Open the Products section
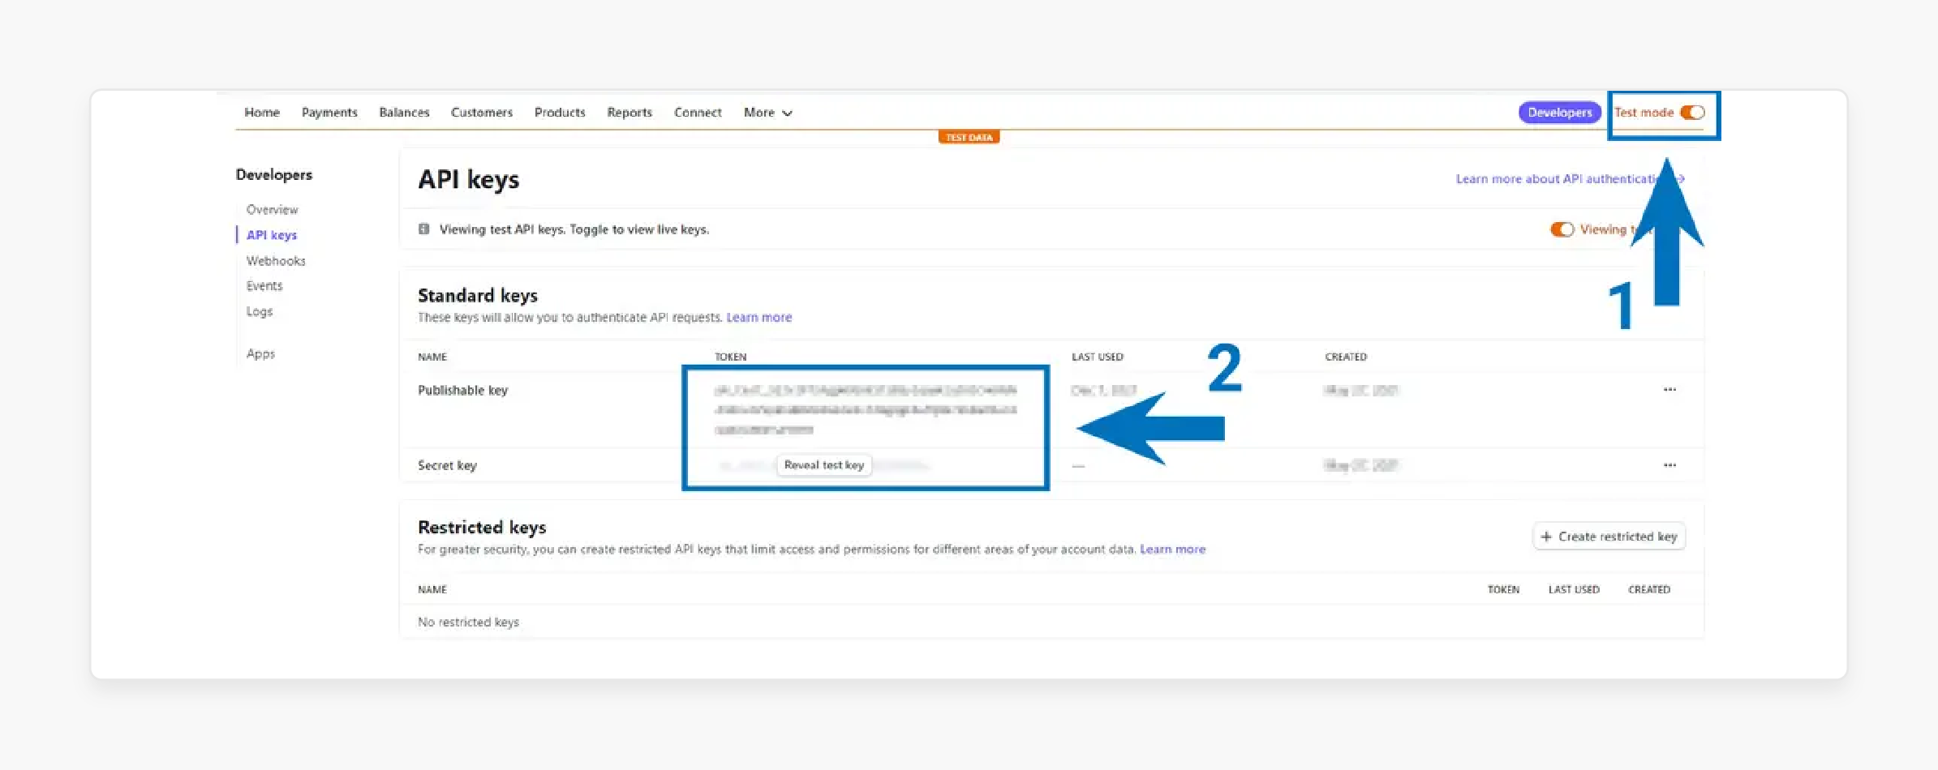Screen dimensions: 1938x770 pos(560,113)
